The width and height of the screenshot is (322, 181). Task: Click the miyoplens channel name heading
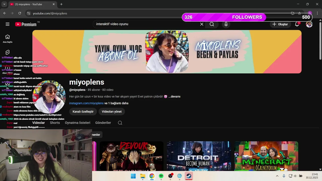[87, 82]
